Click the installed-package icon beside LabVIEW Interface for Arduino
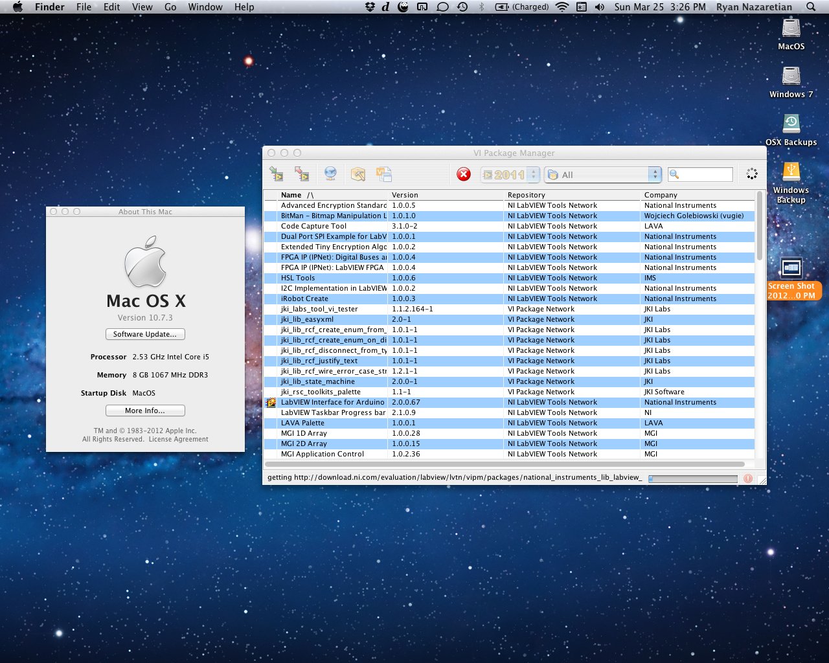Viewport: 829px width, 663px height. coord(271,402)
